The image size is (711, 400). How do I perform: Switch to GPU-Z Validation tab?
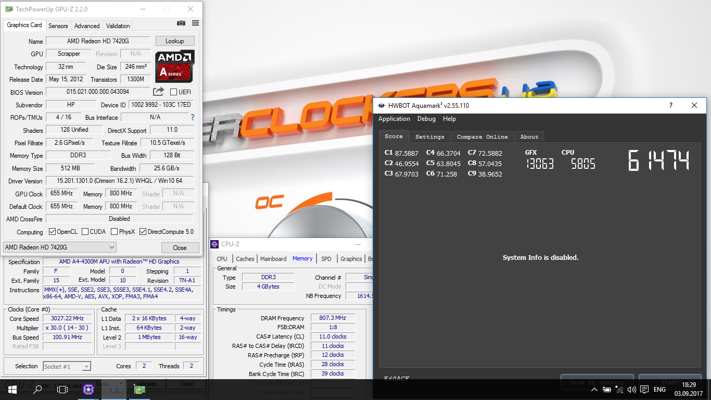coord(118,26)
